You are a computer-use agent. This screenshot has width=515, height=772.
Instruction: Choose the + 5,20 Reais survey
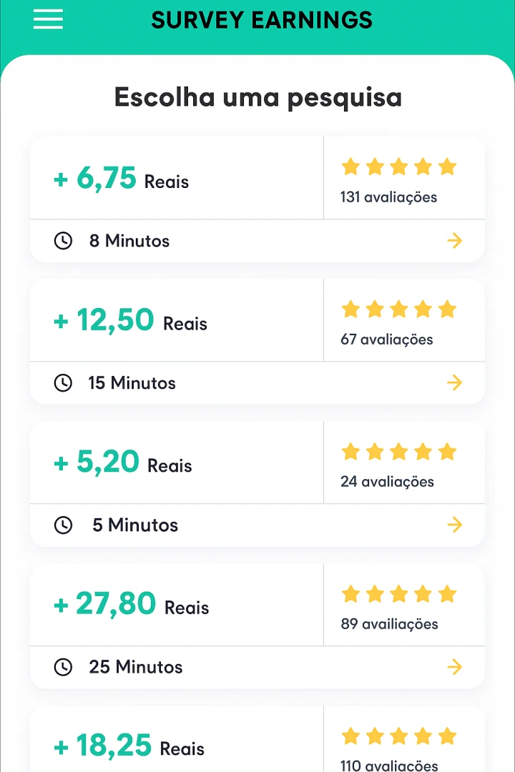123,463
